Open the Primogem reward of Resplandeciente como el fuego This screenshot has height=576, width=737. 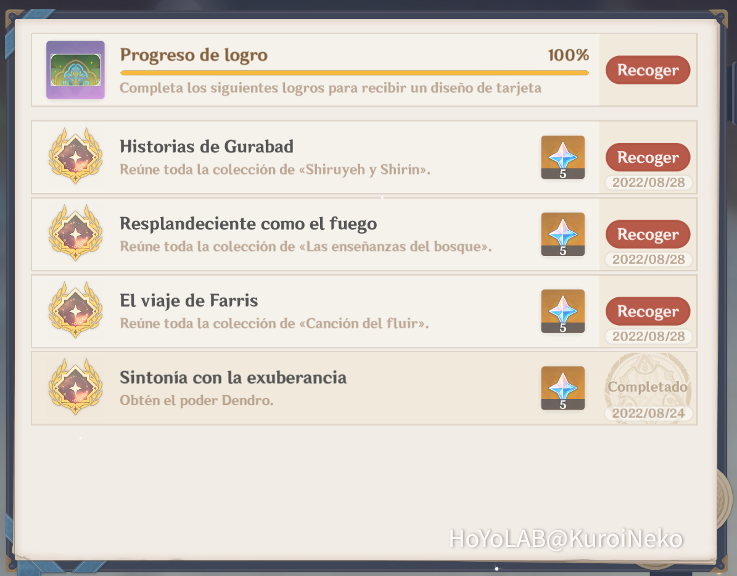[x=562, y=234]
